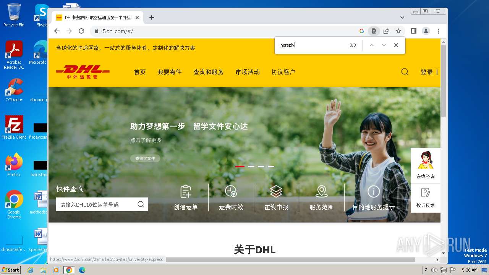This screenshot has width=489, height=275.
Task: Select the second carousel indicator
Action: (251, 167)
